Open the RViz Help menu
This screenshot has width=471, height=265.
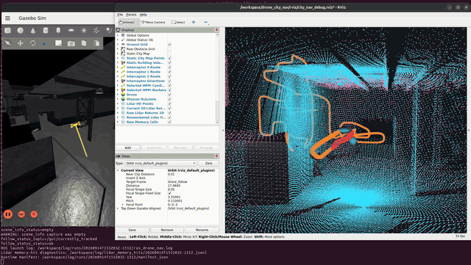tap(144, 15)
